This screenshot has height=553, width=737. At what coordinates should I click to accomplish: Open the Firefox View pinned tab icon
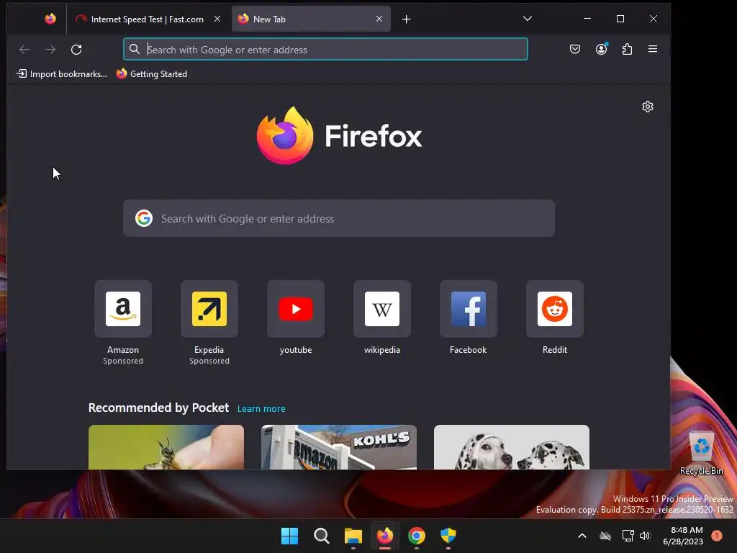(50, 19)
